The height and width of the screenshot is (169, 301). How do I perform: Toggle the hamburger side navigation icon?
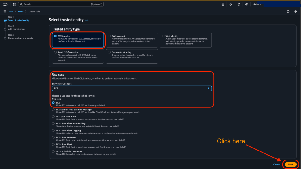pyautogui.click(x=5, y=11)
